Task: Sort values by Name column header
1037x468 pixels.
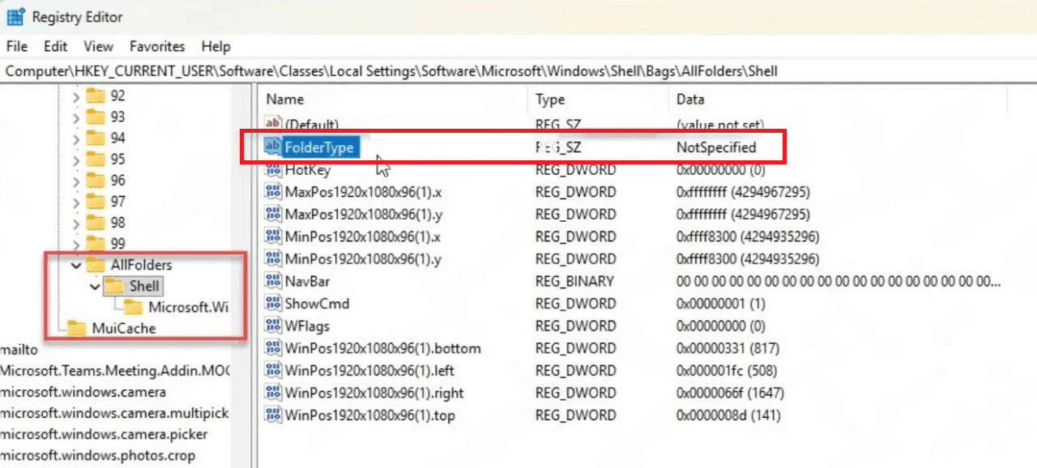Action: (285, 100)
